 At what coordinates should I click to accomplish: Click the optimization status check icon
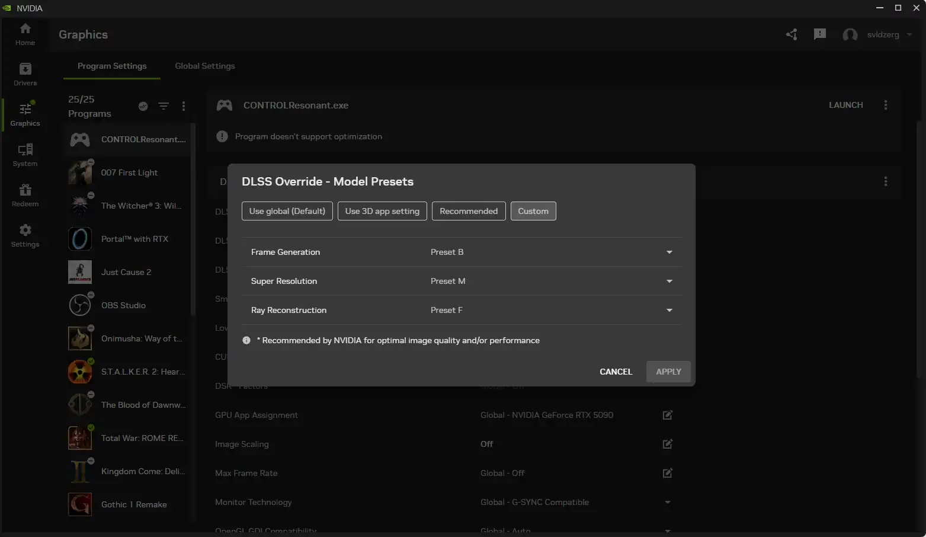click(x=143, y=106)
